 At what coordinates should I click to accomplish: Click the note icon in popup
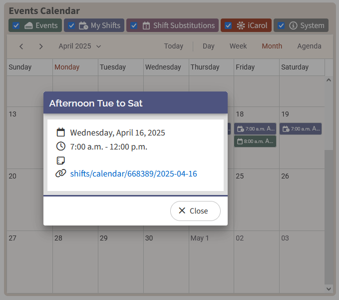pyautogui.click(x=61, y=160)
